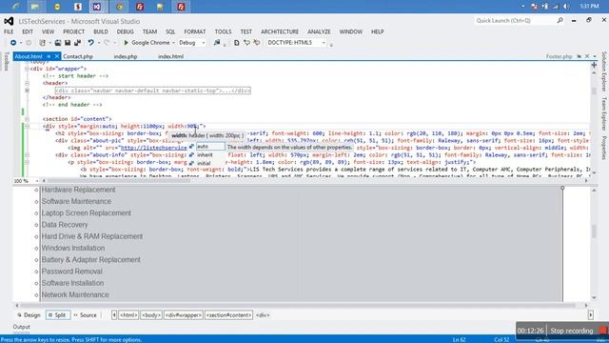
Task: Click the Chrome icon in the taskbar
Action: 120,7
